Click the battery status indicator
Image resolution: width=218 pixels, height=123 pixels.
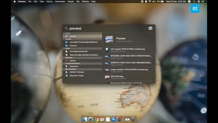coord(160,1)
